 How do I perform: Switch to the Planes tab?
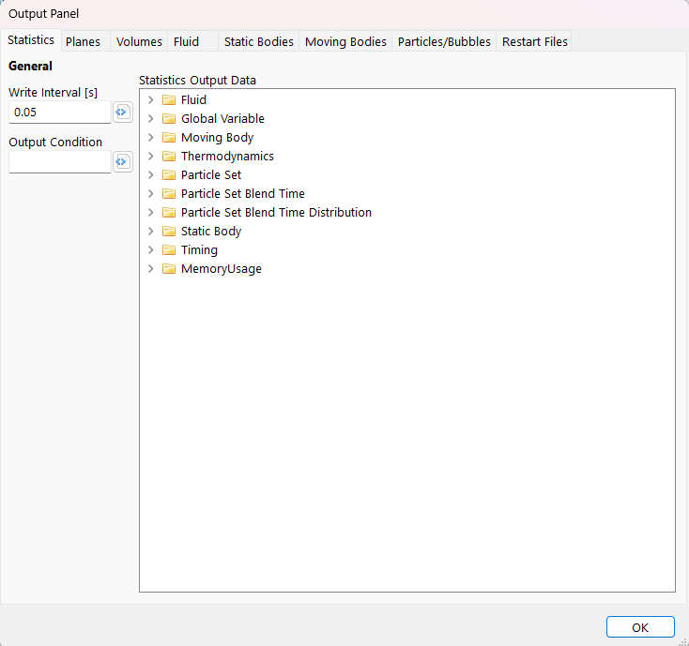[x=83, y=42]
